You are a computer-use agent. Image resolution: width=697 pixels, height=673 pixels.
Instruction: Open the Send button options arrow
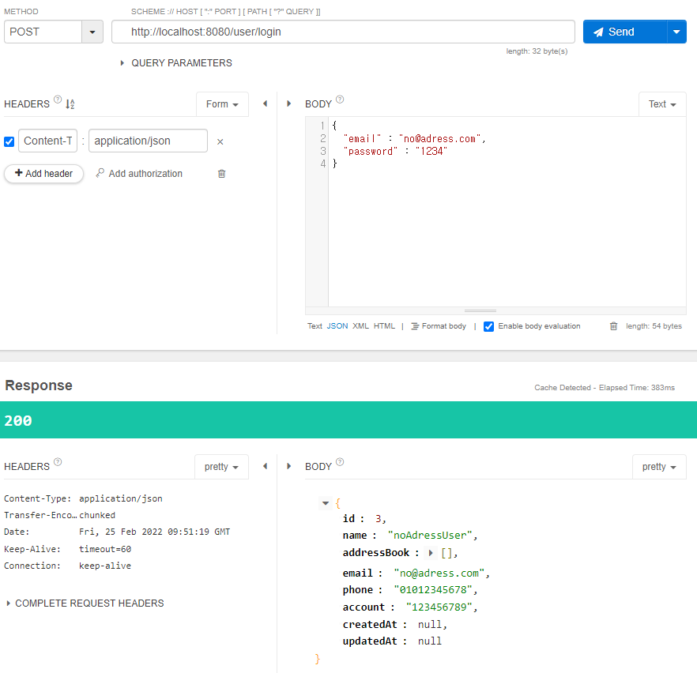(x=676, y=32)
